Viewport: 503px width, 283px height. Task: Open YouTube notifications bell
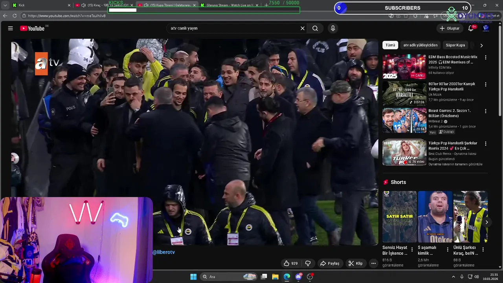471,28
